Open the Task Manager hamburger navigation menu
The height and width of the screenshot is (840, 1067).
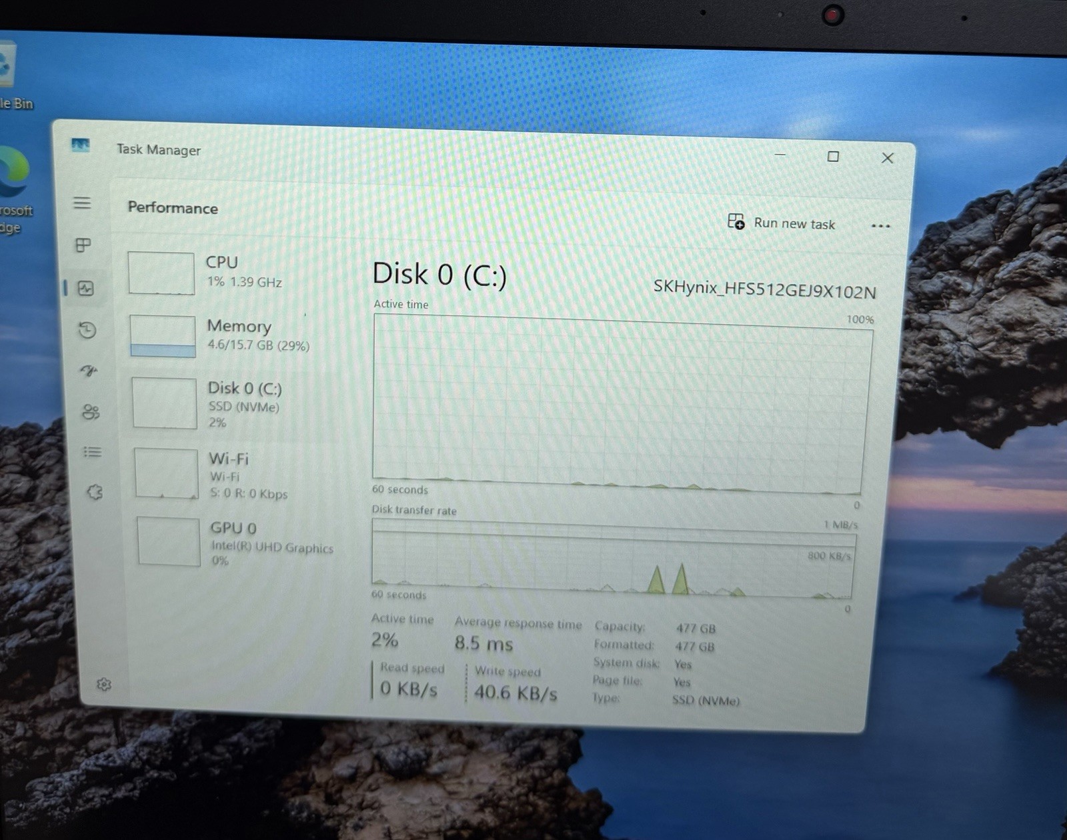pos(82,203)
